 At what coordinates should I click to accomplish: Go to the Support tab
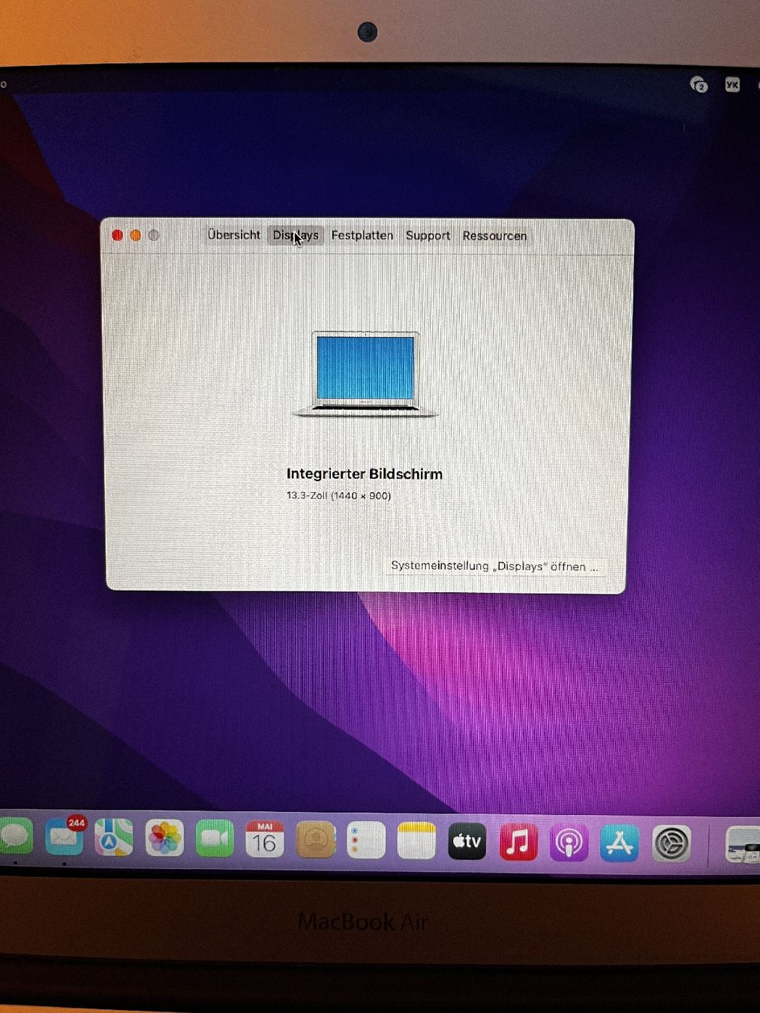point(428,236)
